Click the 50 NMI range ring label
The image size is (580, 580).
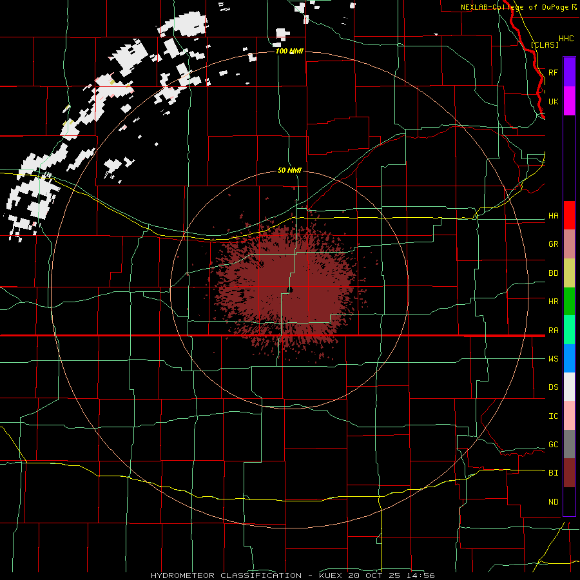(289, 170)
